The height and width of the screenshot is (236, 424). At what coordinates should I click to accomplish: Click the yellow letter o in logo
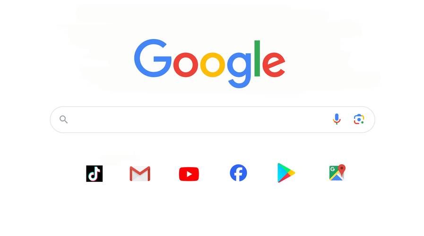213,65
